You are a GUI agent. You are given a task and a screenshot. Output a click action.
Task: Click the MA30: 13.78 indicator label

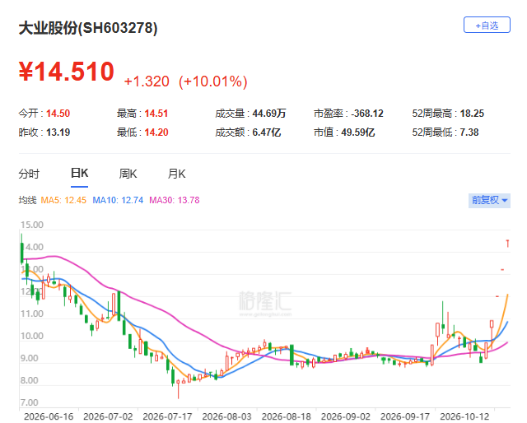point(175,200)
